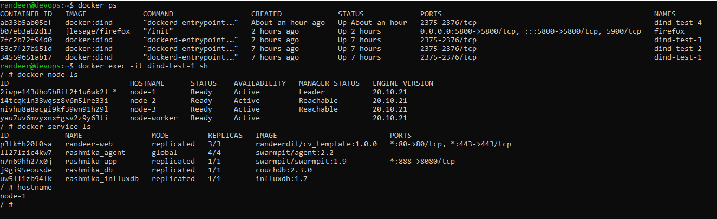The image size is (717, 219).
Task: Click service name rashmika_app
Action: 91,162
